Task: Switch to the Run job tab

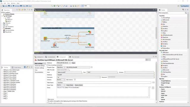Action: [74, 57]
